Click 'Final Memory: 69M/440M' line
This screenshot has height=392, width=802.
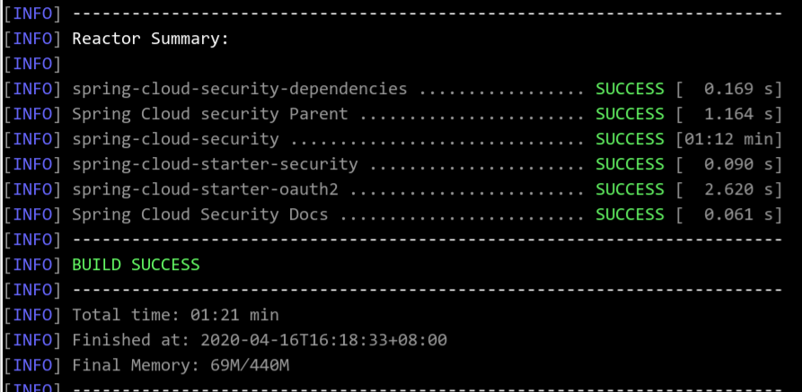181,365
